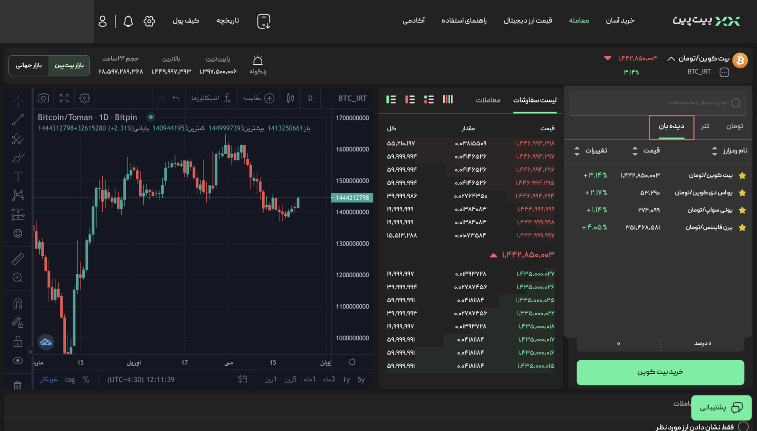
Task: Switch to the معاملات trades tab
Action: pyautogui.click(x=488, y=100)
